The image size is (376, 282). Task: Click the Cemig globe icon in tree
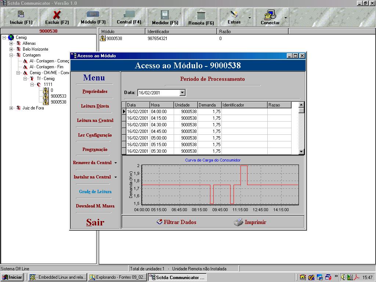pos(11,37)
